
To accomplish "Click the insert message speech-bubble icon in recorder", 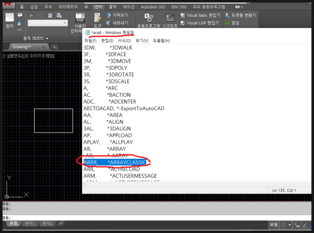I will click(x=20, y=15).
